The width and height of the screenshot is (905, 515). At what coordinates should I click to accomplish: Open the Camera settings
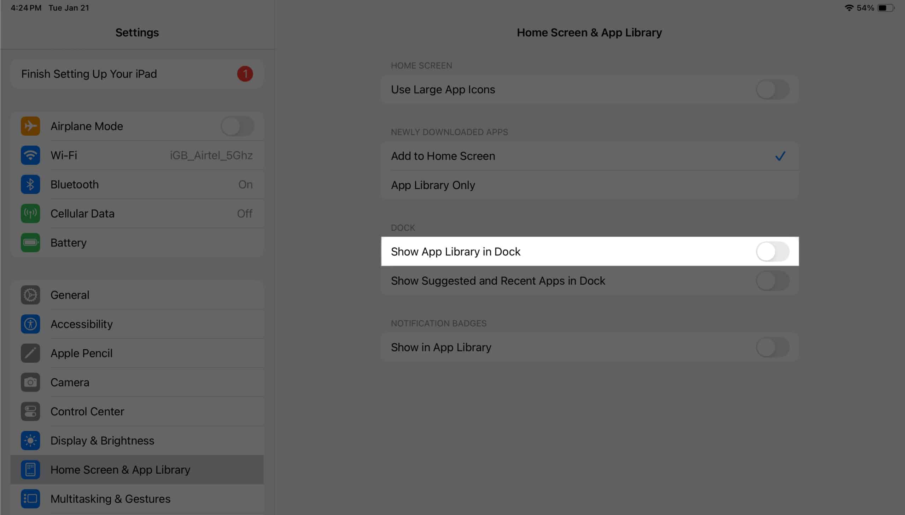(70, 382)
